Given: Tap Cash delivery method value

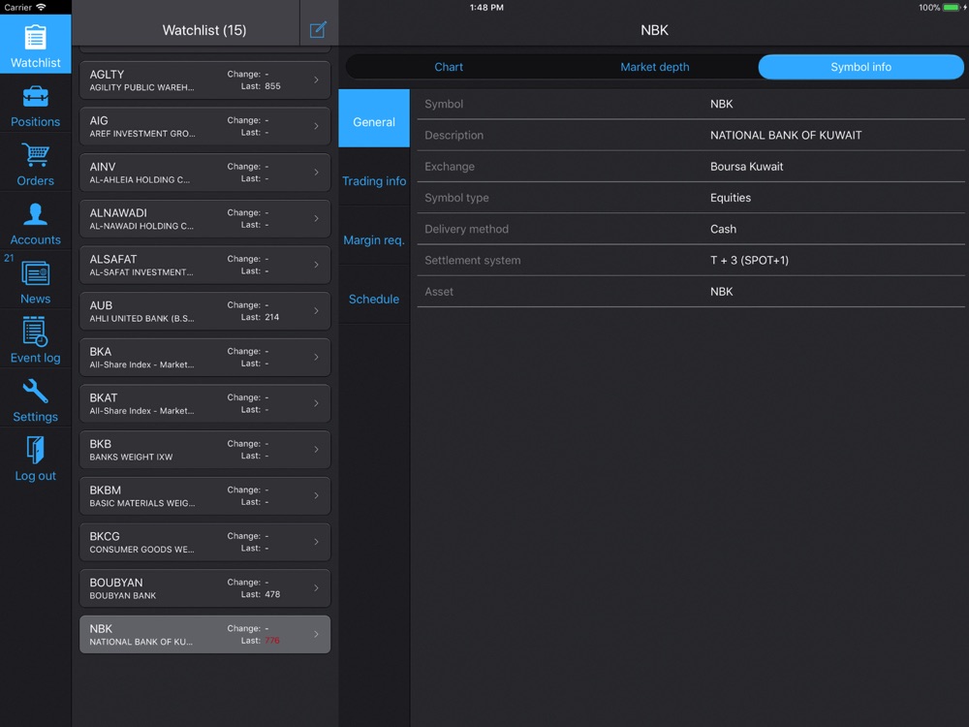Looking at the screenshot, I should pos(723,230).
